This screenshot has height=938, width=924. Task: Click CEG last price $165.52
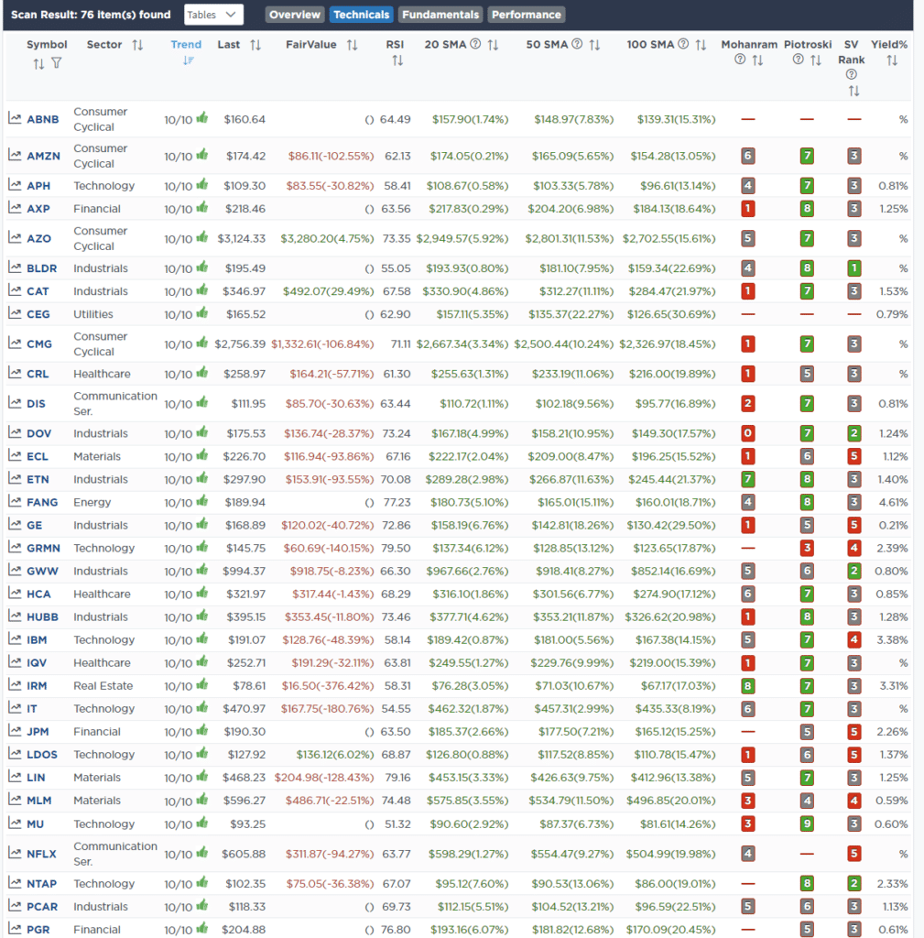(245, 314)
